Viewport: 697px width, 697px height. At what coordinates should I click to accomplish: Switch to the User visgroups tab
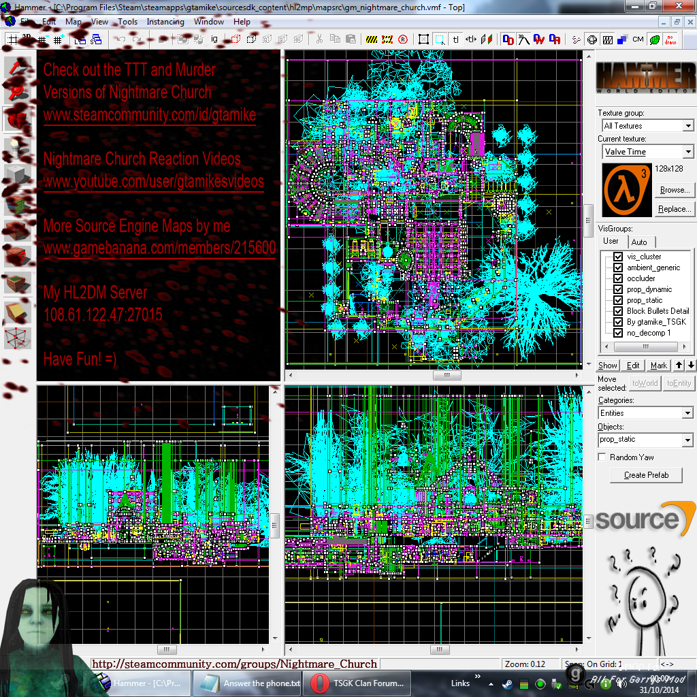[x=611, y=241]
